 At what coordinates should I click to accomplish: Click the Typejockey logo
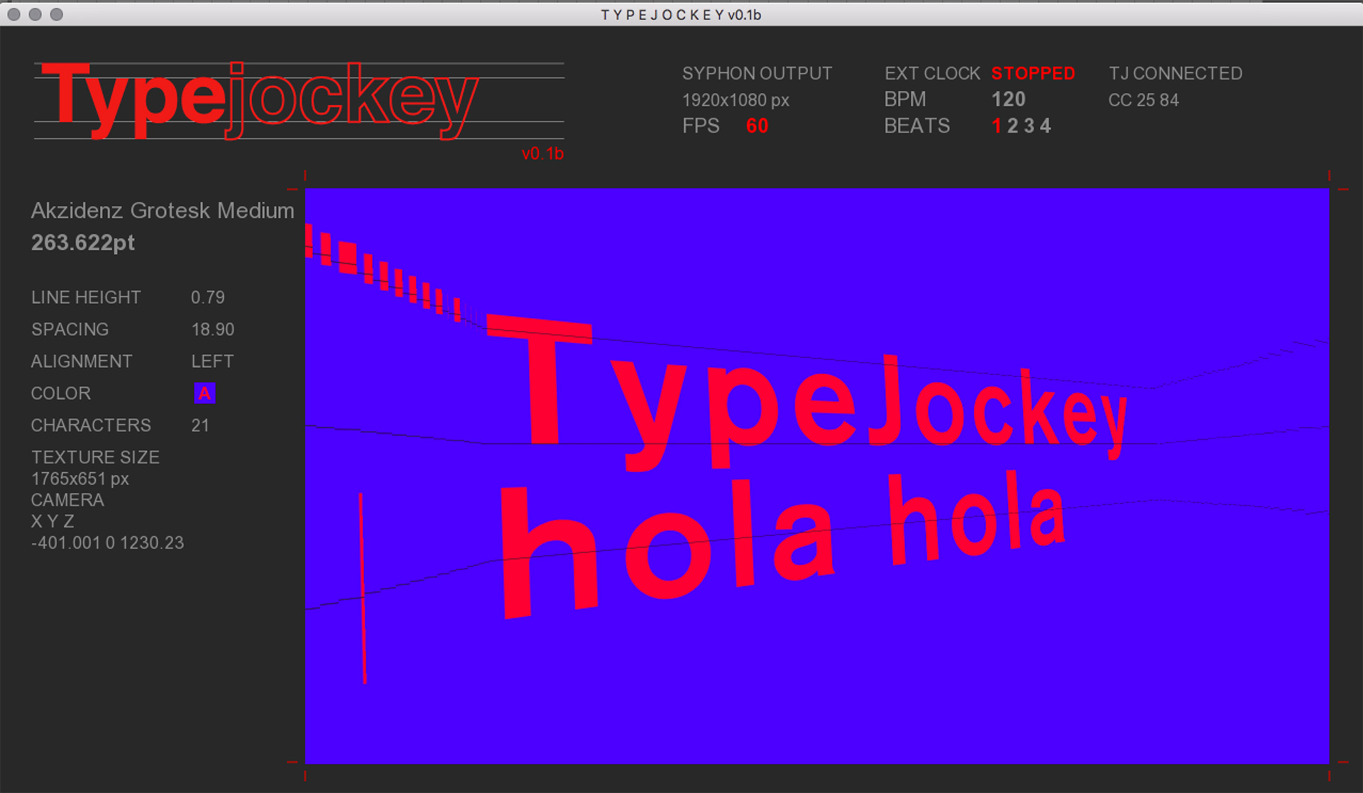[x=260, y=99]
